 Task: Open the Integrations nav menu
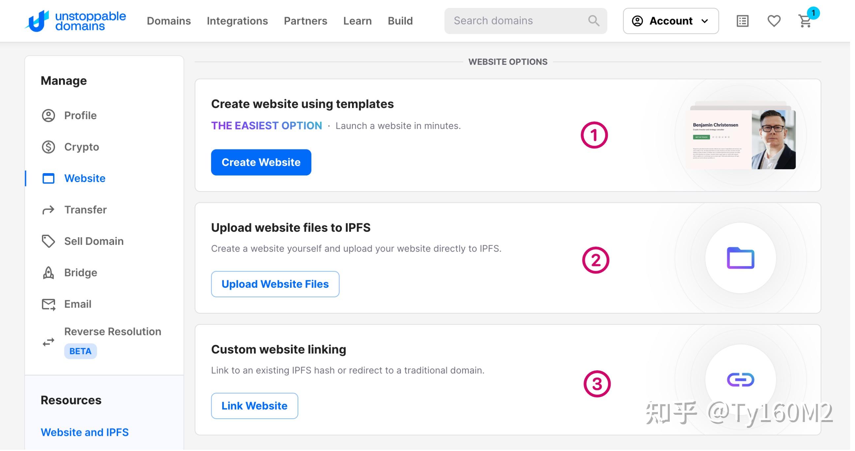coord(238,21)
